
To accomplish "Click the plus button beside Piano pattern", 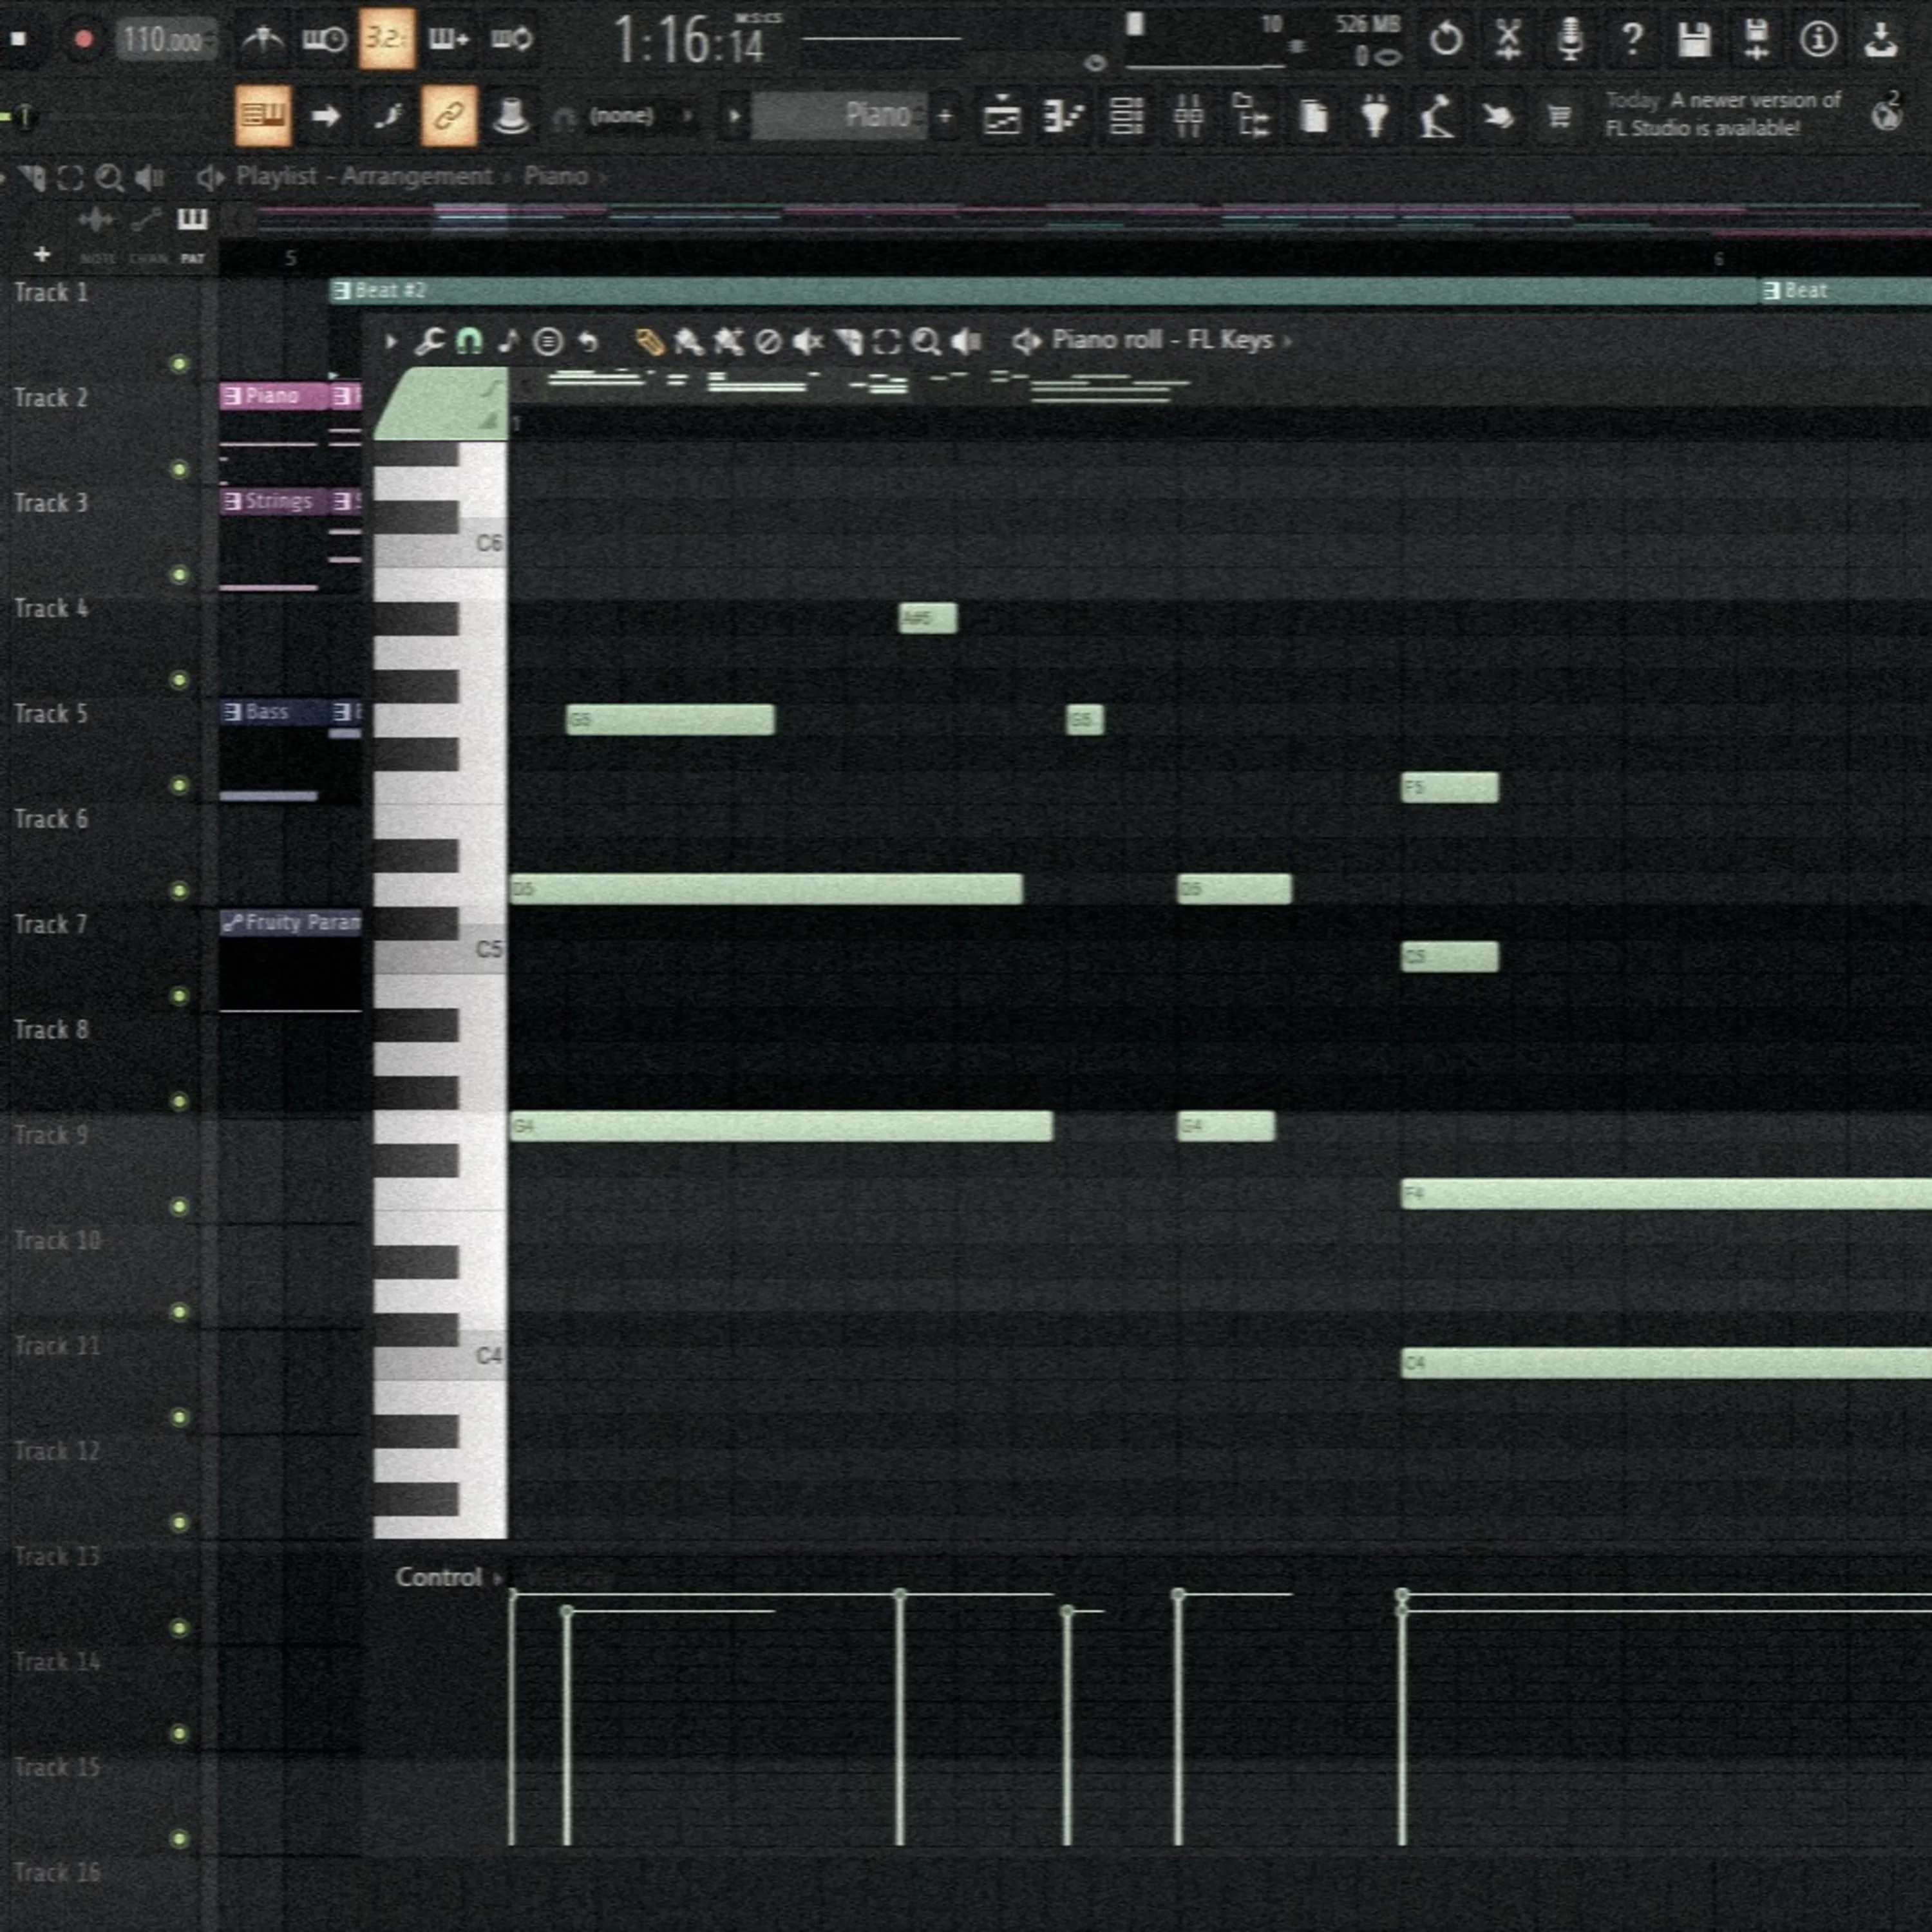I will 944,116.
